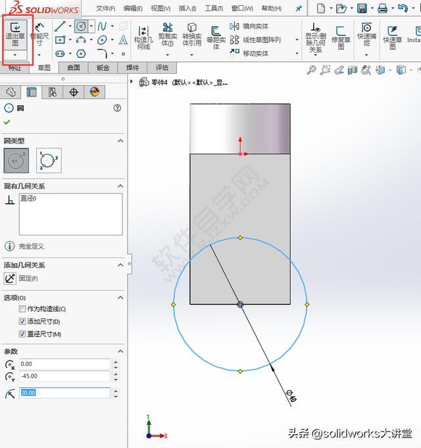The image size is (421, 448).
Task: Click the green checkmark to accept circle
Action: coord(7,122)
